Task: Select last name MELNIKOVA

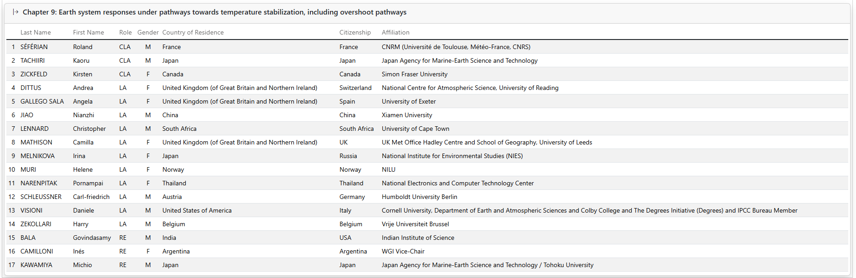Action: point(37,156)
